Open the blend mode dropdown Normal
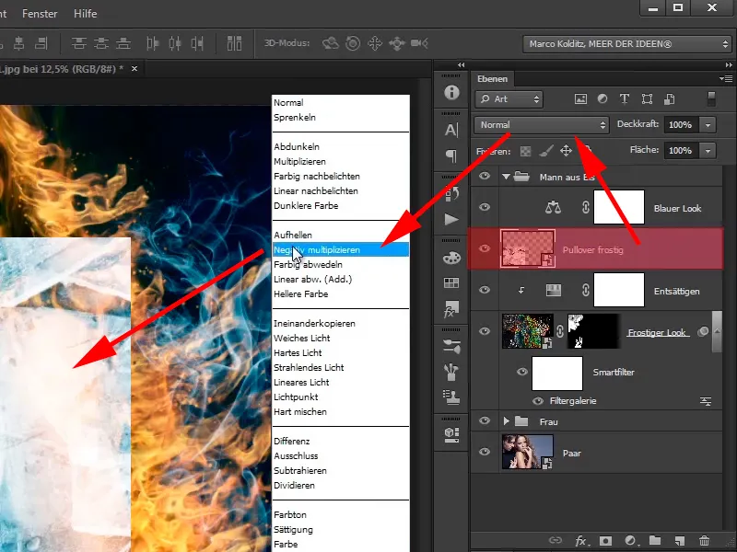Screen dimensions: 737x552 (x=542, y=125)
